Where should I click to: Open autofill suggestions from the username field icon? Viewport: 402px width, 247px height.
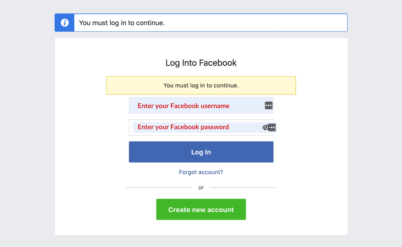click(268, 105)
